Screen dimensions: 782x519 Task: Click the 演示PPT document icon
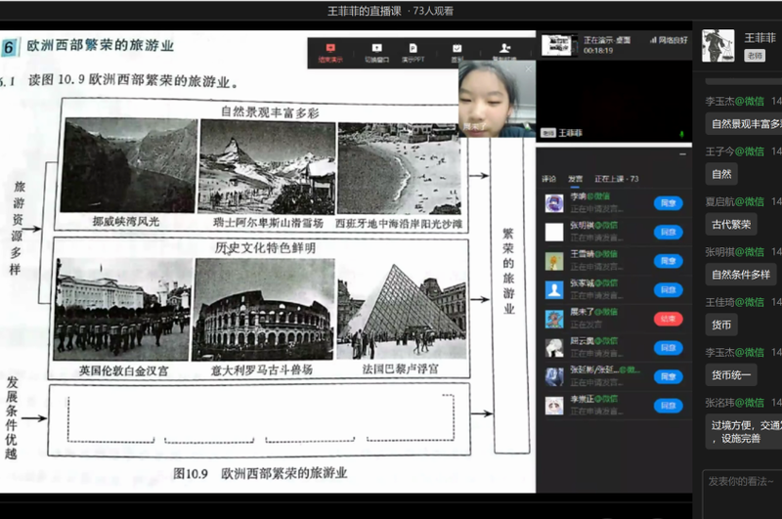[413, 48]
